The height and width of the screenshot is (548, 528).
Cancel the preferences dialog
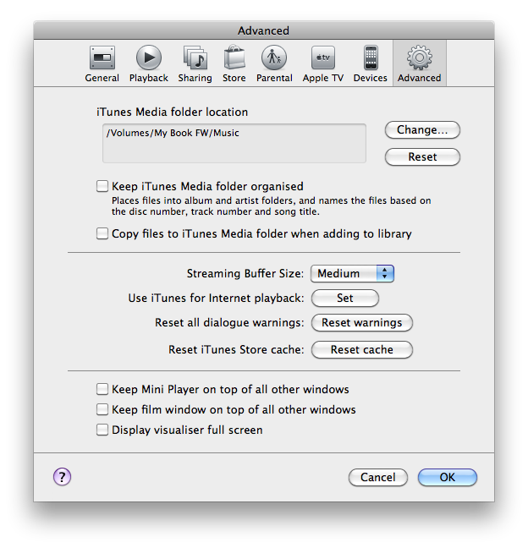pos(378,478)
